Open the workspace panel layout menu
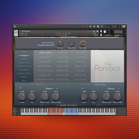The height and width of the screenshot is (139, 139). [x=98, y=27]
